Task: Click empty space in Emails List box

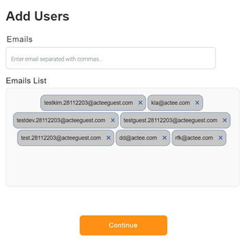Action: click(123, 167)
